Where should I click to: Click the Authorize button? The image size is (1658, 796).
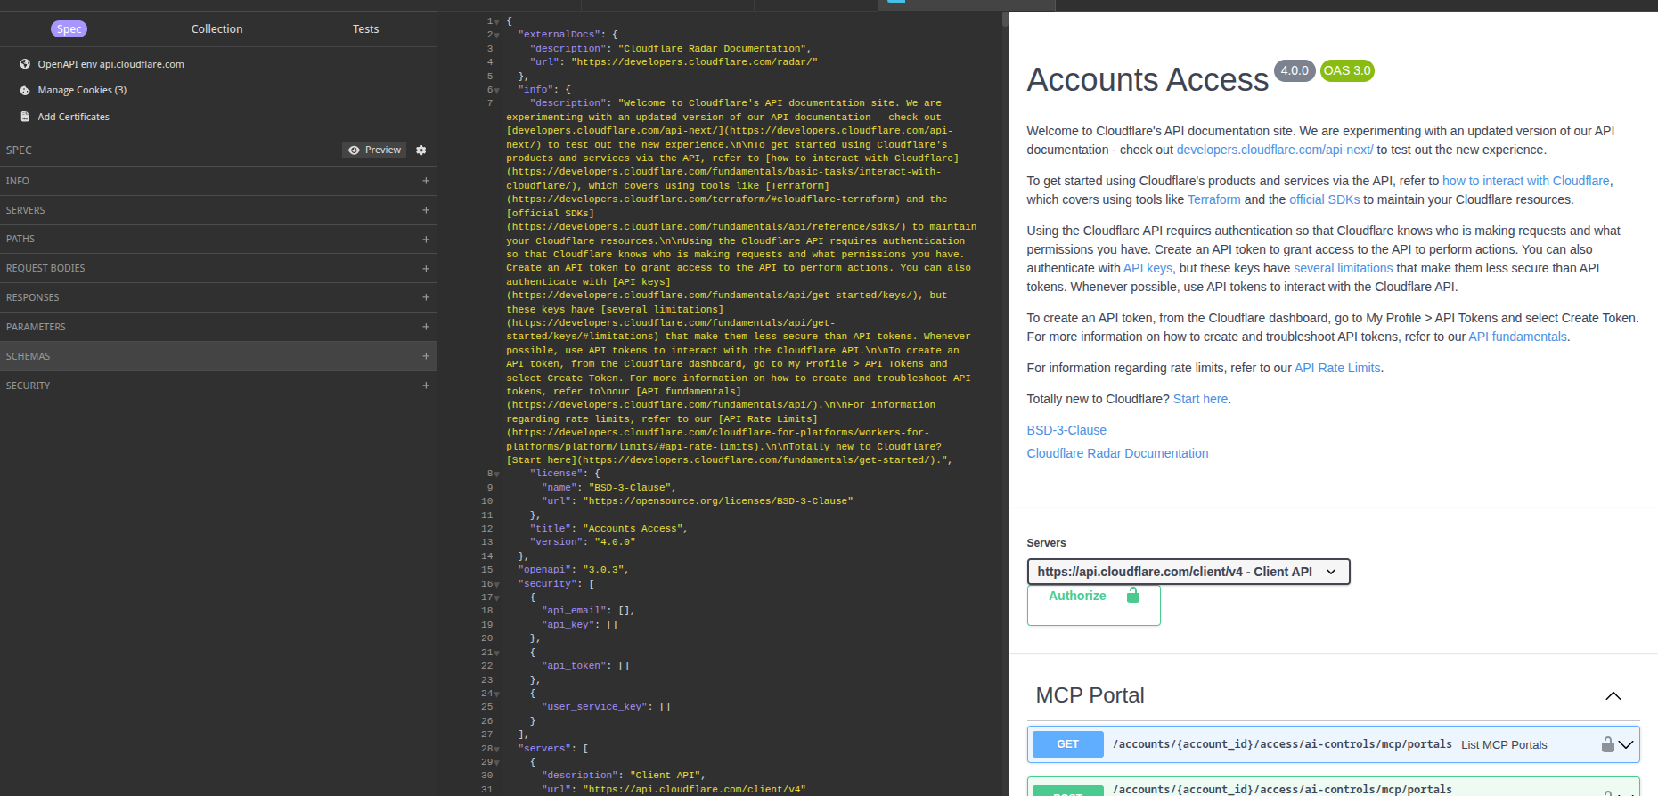tap(1093, 605)
